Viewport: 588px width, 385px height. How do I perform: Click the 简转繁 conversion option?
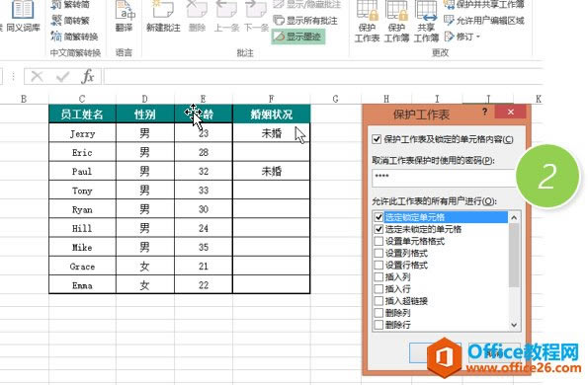(x=70, y=20)
